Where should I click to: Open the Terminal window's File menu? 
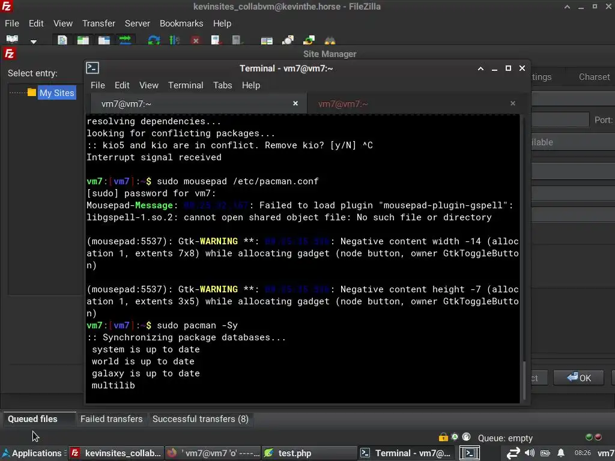[98, 85]
